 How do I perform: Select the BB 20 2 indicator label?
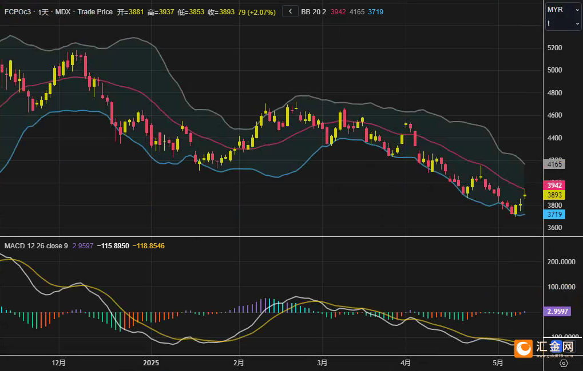(314, 12)
